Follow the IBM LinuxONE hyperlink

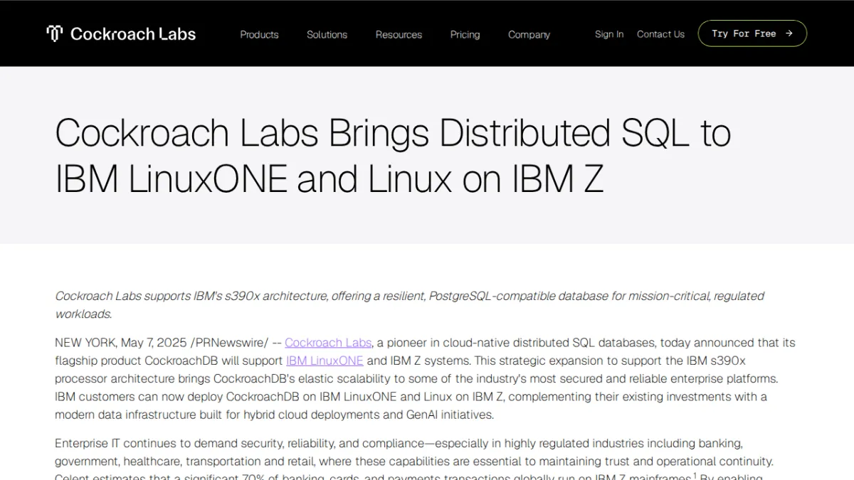click(325, 361)
